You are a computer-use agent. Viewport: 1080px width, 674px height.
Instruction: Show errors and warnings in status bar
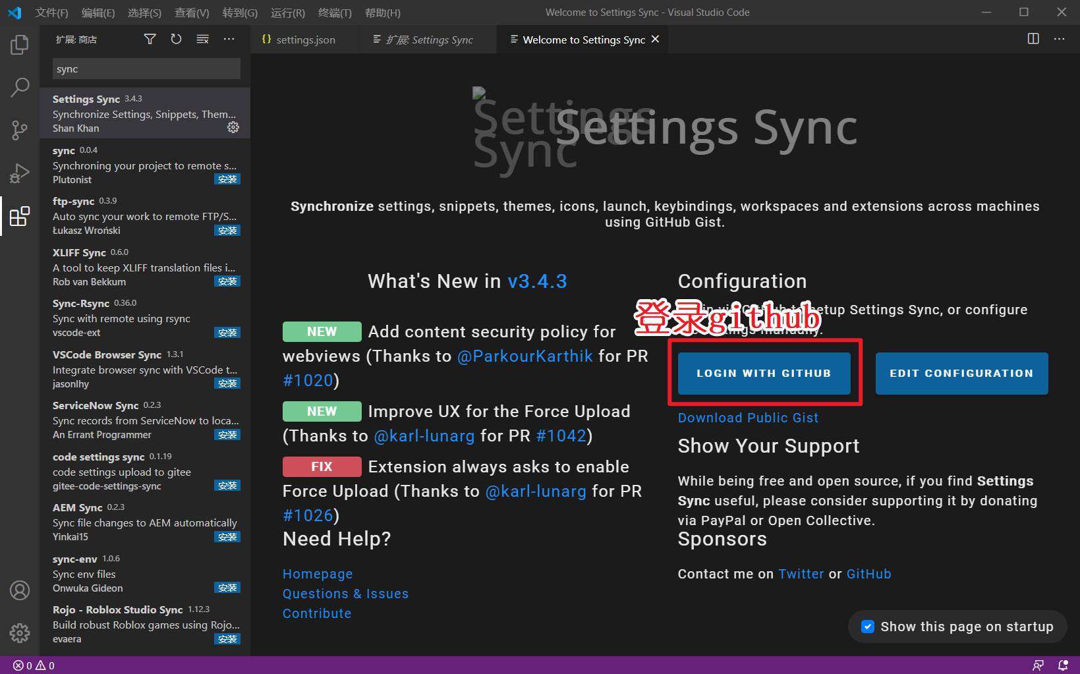click(34, 665)
